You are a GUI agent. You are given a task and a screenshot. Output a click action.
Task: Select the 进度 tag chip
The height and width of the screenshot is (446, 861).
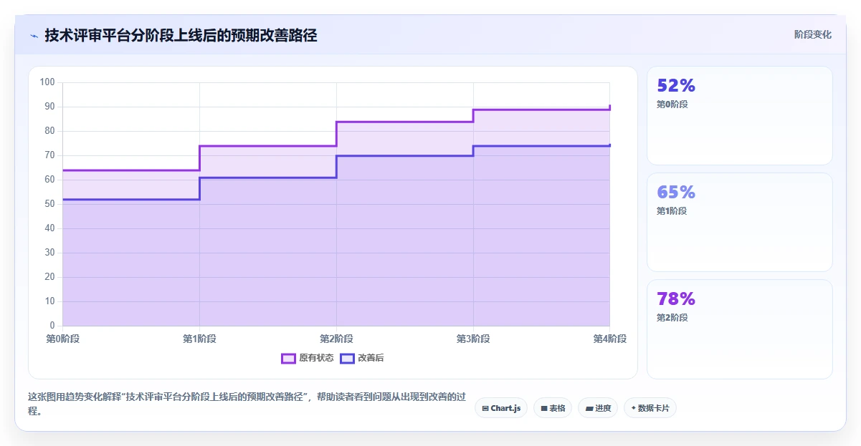coord(598,408)
